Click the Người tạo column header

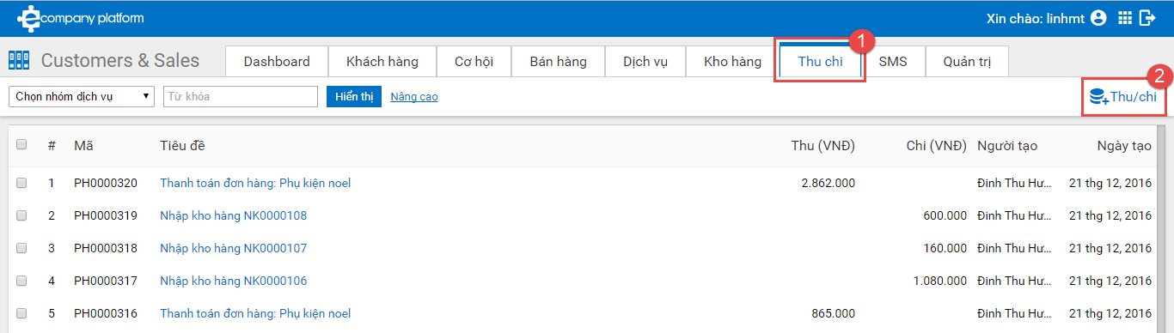pyautogui.click(x=1007, y=146)
